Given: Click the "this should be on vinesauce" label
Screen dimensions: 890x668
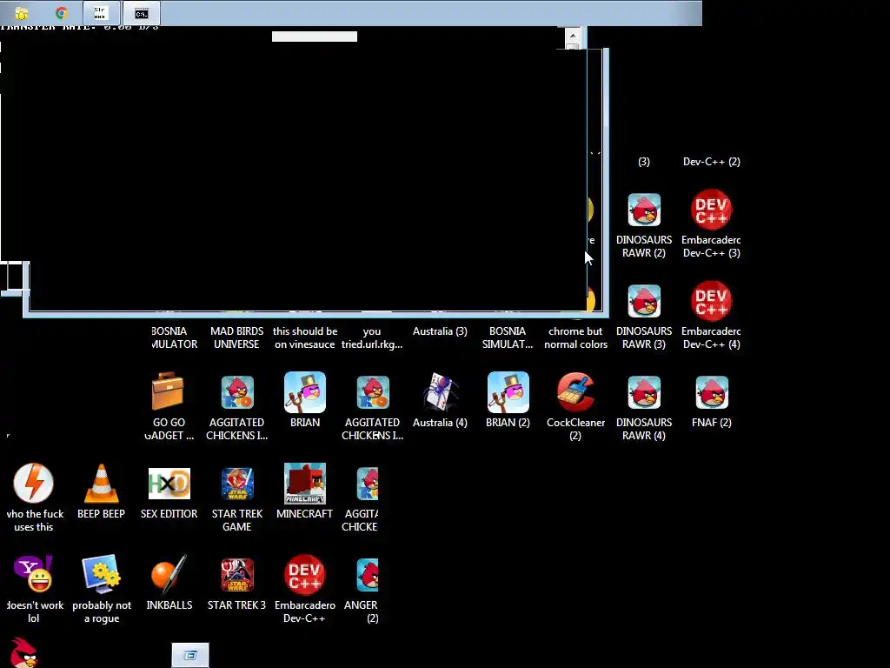Looking at the screenshot, I should (x=305, y=337).
